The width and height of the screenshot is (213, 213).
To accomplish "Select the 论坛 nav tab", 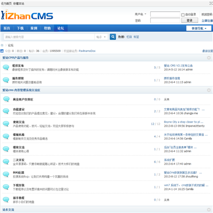I will click(61, 28).
